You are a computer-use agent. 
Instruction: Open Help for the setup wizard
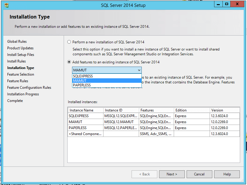click(x=227, y=174)
